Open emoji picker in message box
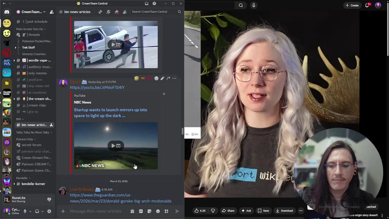 coord(158,211)
